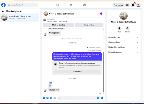Select the Nose 2 Beds 2 Baths conversation
144x104 pixels.
point(20,18)
